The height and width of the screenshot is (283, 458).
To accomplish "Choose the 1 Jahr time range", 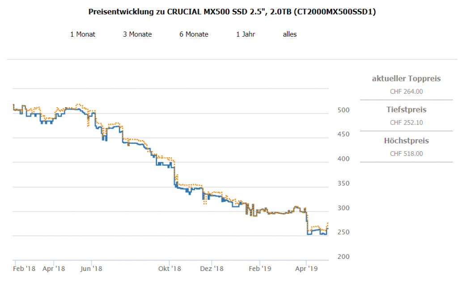I will 246,34.
